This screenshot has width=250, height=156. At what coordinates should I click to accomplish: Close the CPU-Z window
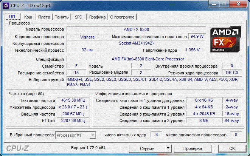[238, 4]
